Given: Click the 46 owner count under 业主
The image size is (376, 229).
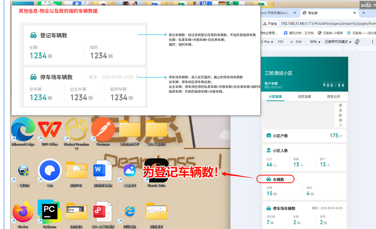Looking at the screenshot, I should point(269,164).
